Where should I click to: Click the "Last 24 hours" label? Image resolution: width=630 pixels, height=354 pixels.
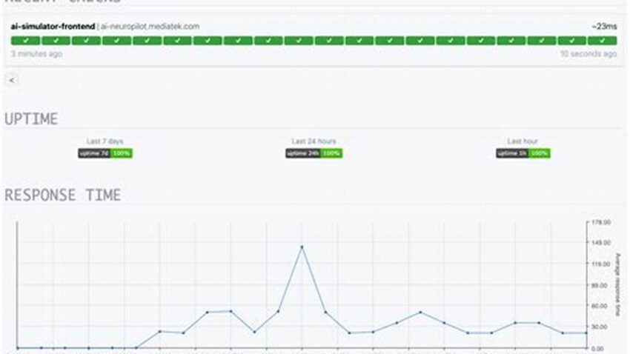tap(314, 141)
